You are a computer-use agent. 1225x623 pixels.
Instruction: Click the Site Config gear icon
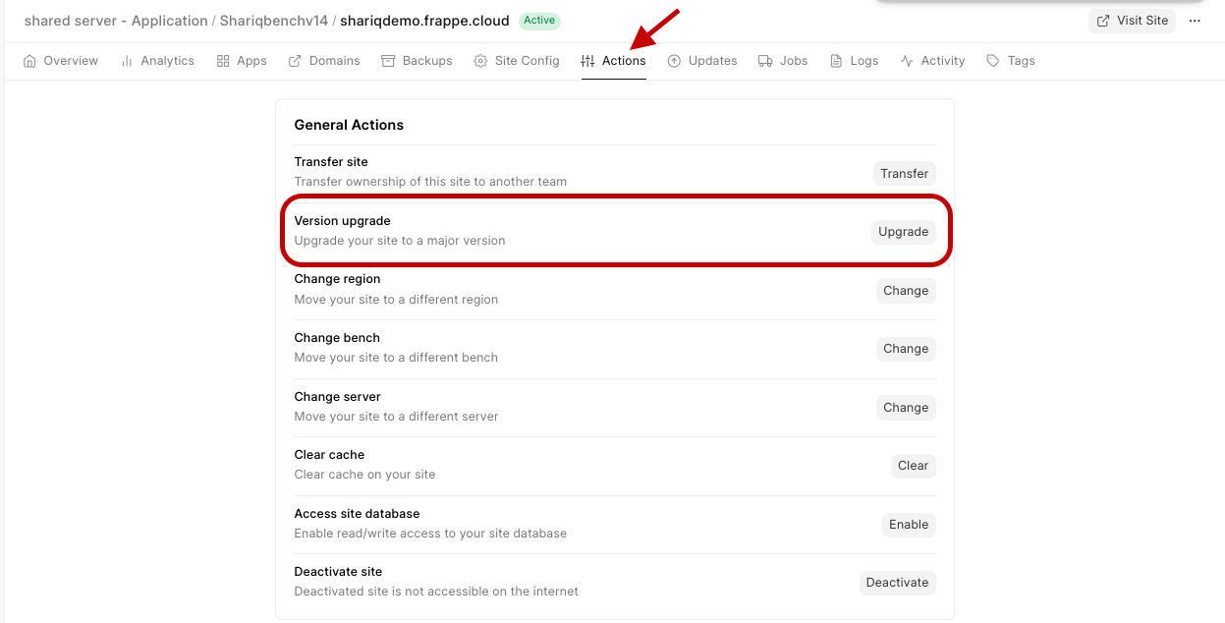coord(480,61)
